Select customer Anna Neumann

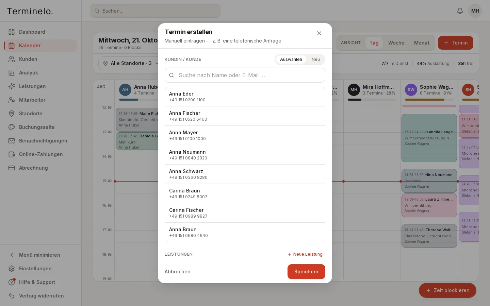pos(245,155)
